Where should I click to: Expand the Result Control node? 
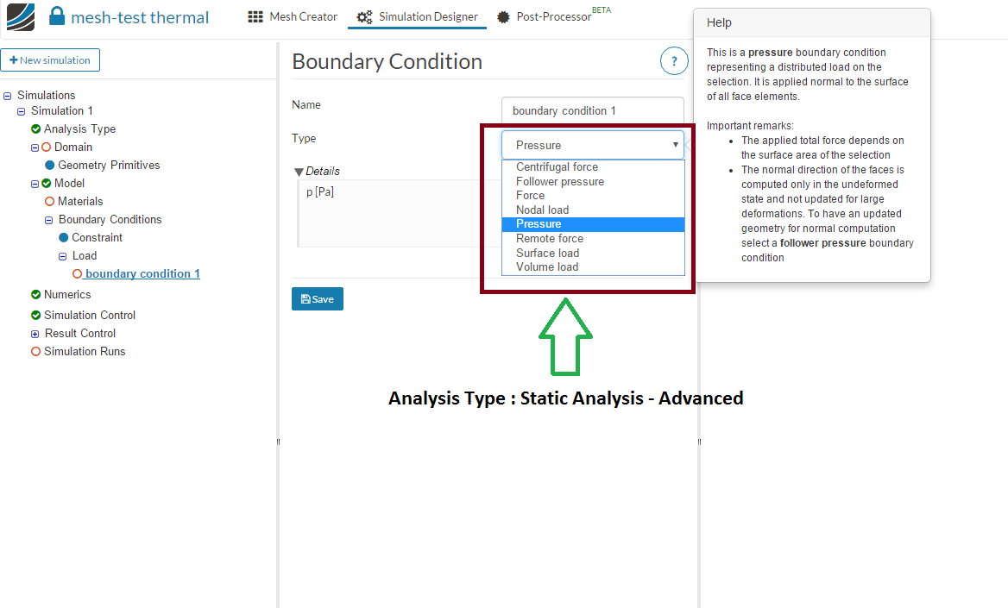click(35, 334)
